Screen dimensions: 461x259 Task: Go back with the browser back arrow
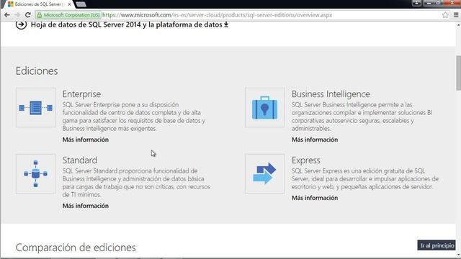point(7,15)
